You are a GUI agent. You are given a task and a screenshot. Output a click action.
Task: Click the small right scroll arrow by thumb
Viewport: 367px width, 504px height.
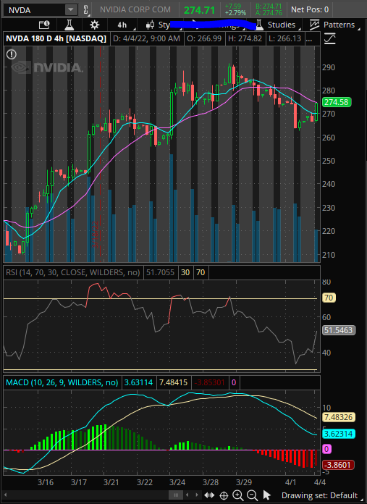point(197,495)
